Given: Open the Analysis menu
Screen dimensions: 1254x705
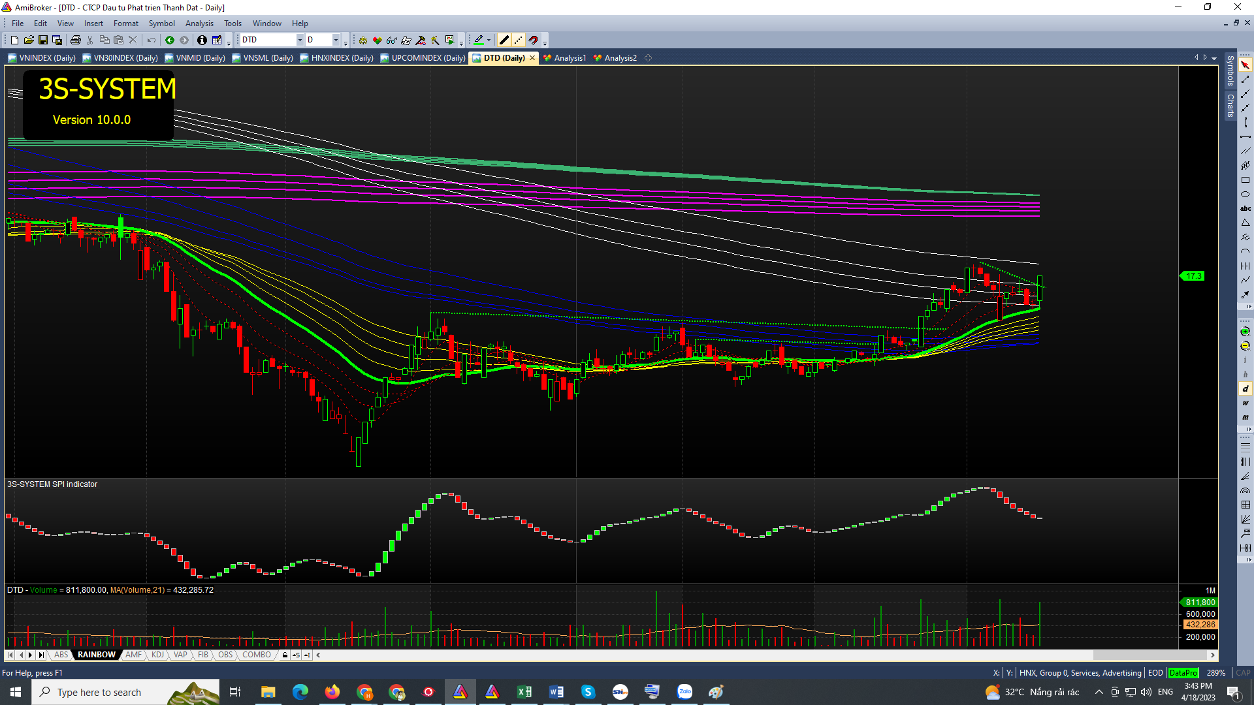Looking at the screenshot, I should (199, 23).
